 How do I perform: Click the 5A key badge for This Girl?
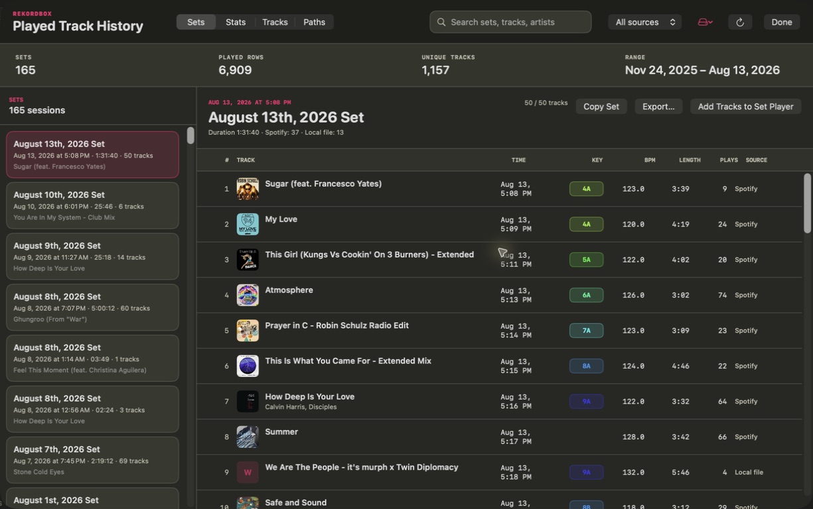tap(586, 260)
